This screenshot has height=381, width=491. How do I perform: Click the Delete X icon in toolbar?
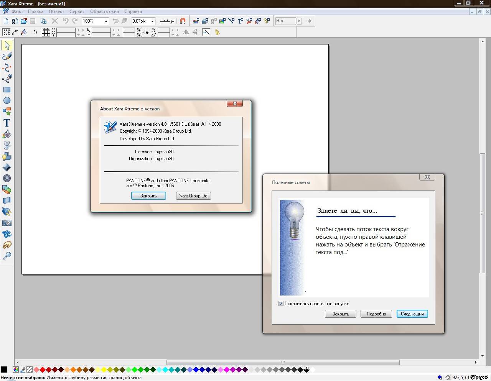(x=54, y=21)
